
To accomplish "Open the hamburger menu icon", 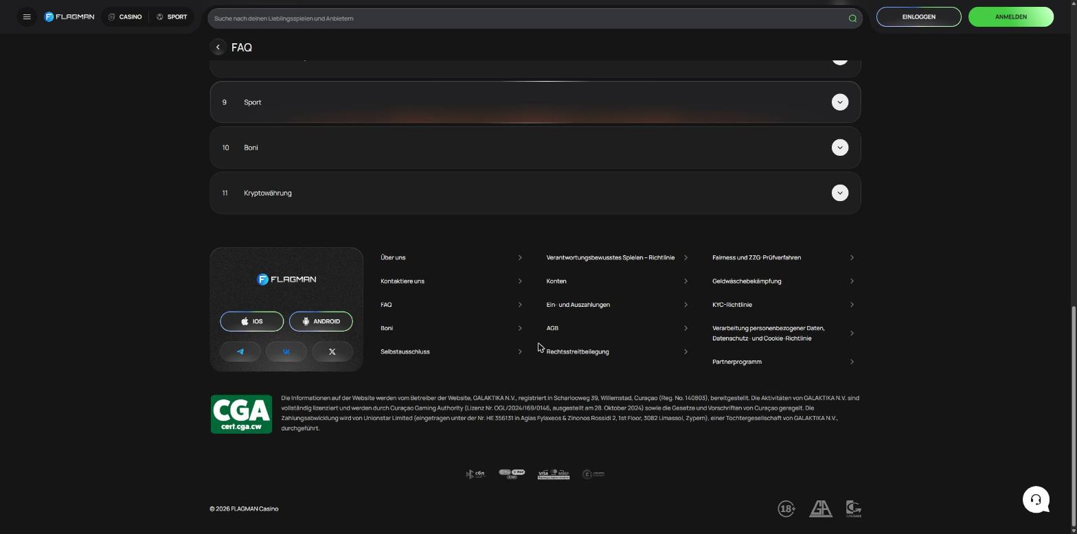I will 27,16.
